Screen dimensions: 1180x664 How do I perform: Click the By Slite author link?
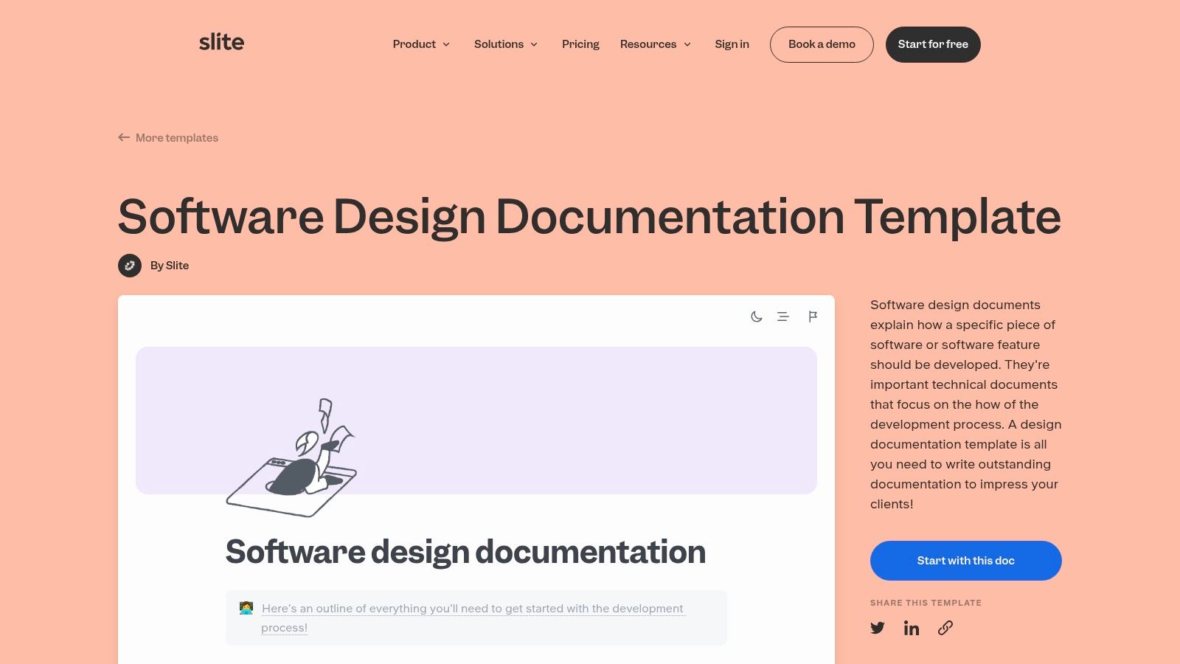170,266
